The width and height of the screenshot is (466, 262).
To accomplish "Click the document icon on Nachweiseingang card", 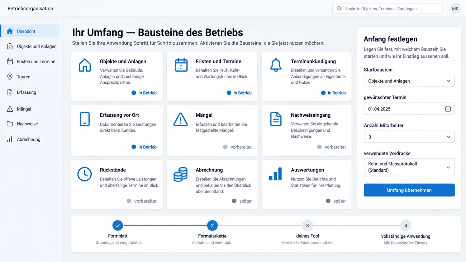I will click(276, 119).
